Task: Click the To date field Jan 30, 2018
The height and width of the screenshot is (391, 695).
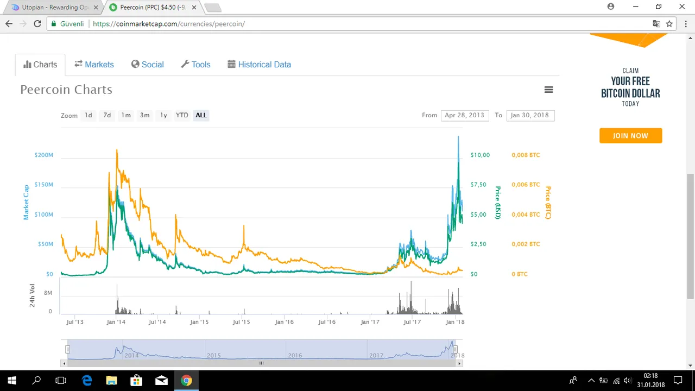Action: click(x=530, y=115)
